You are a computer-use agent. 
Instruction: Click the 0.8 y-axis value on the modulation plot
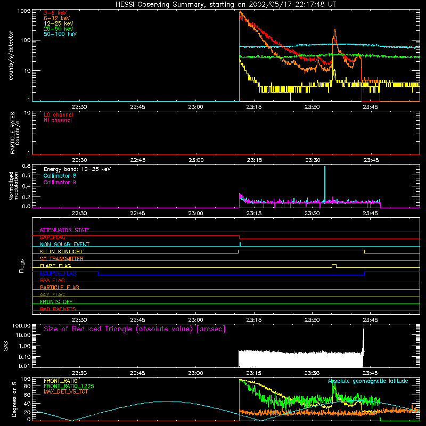tap(26, 166)
